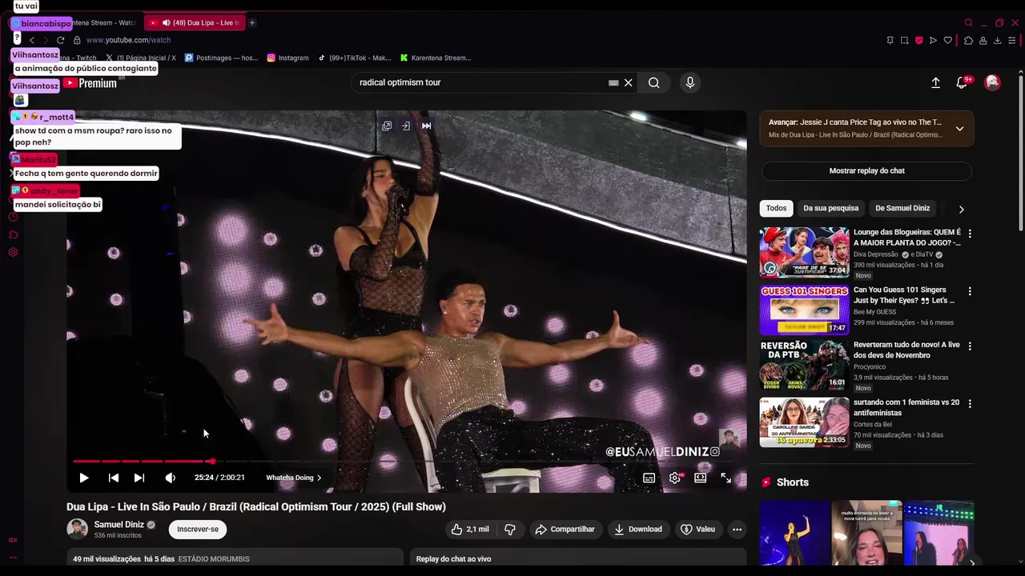The height and width of the screenshot is (576, 1025).
Task: Click 'Mostrar replay do chat' button
Action: tap(866, 170)
